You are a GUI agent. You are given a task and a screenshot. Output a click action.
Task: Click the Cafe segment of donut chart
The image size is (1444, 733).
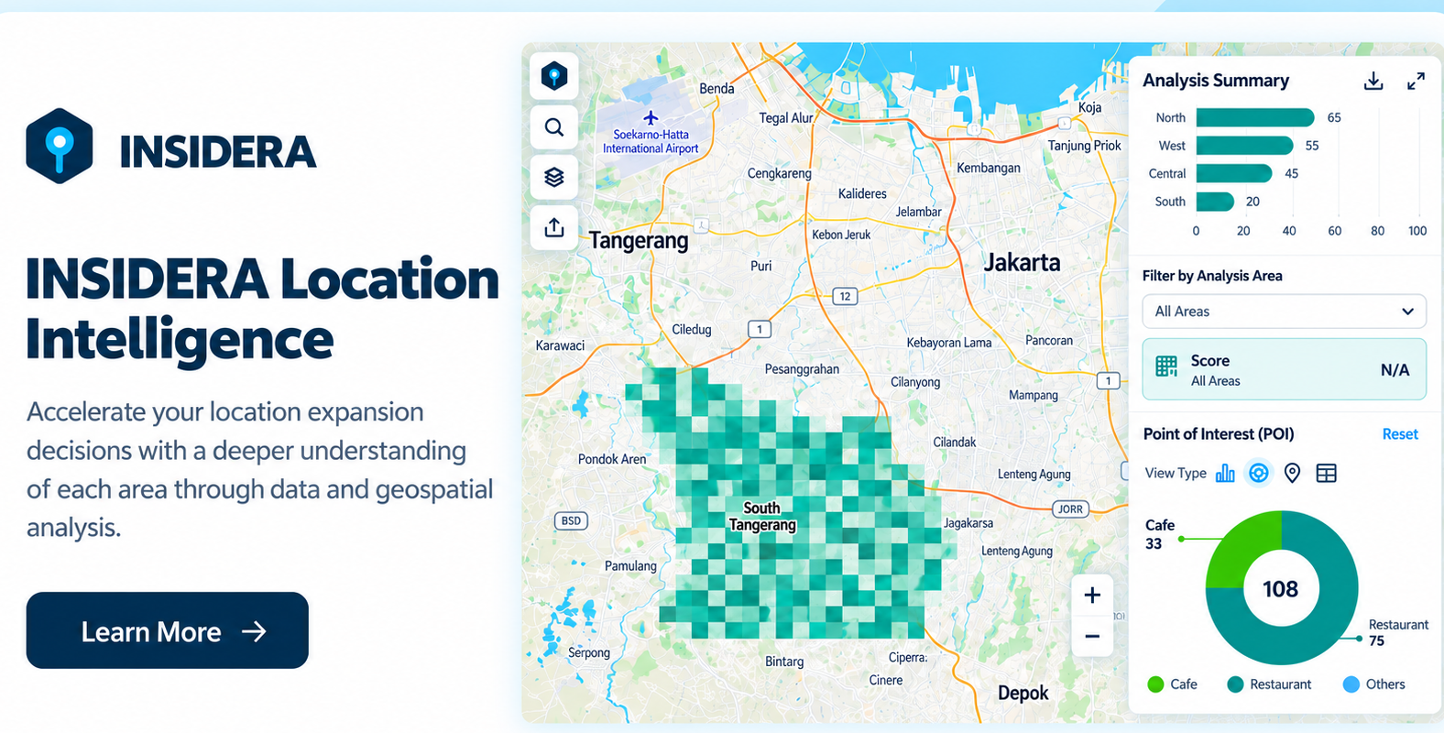point(1242,545)
